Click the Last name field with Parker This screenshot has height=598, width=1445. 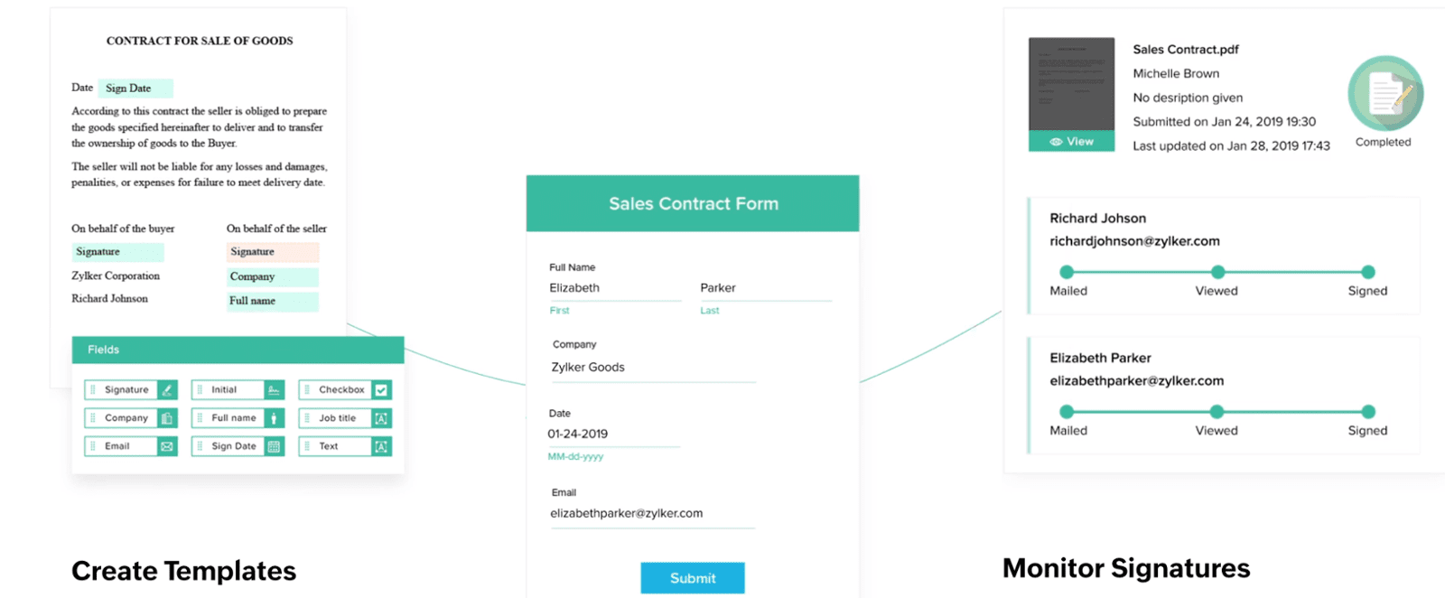tap(766, 288)
